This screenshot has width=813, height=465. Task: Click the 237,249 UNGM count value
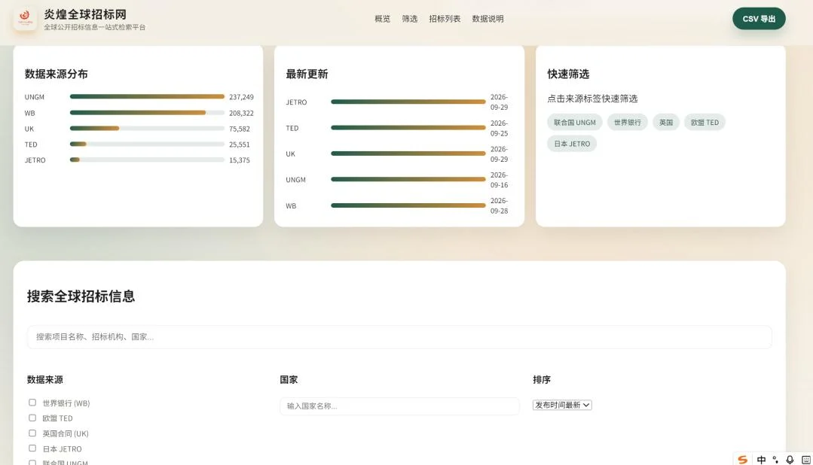point(241,97)
